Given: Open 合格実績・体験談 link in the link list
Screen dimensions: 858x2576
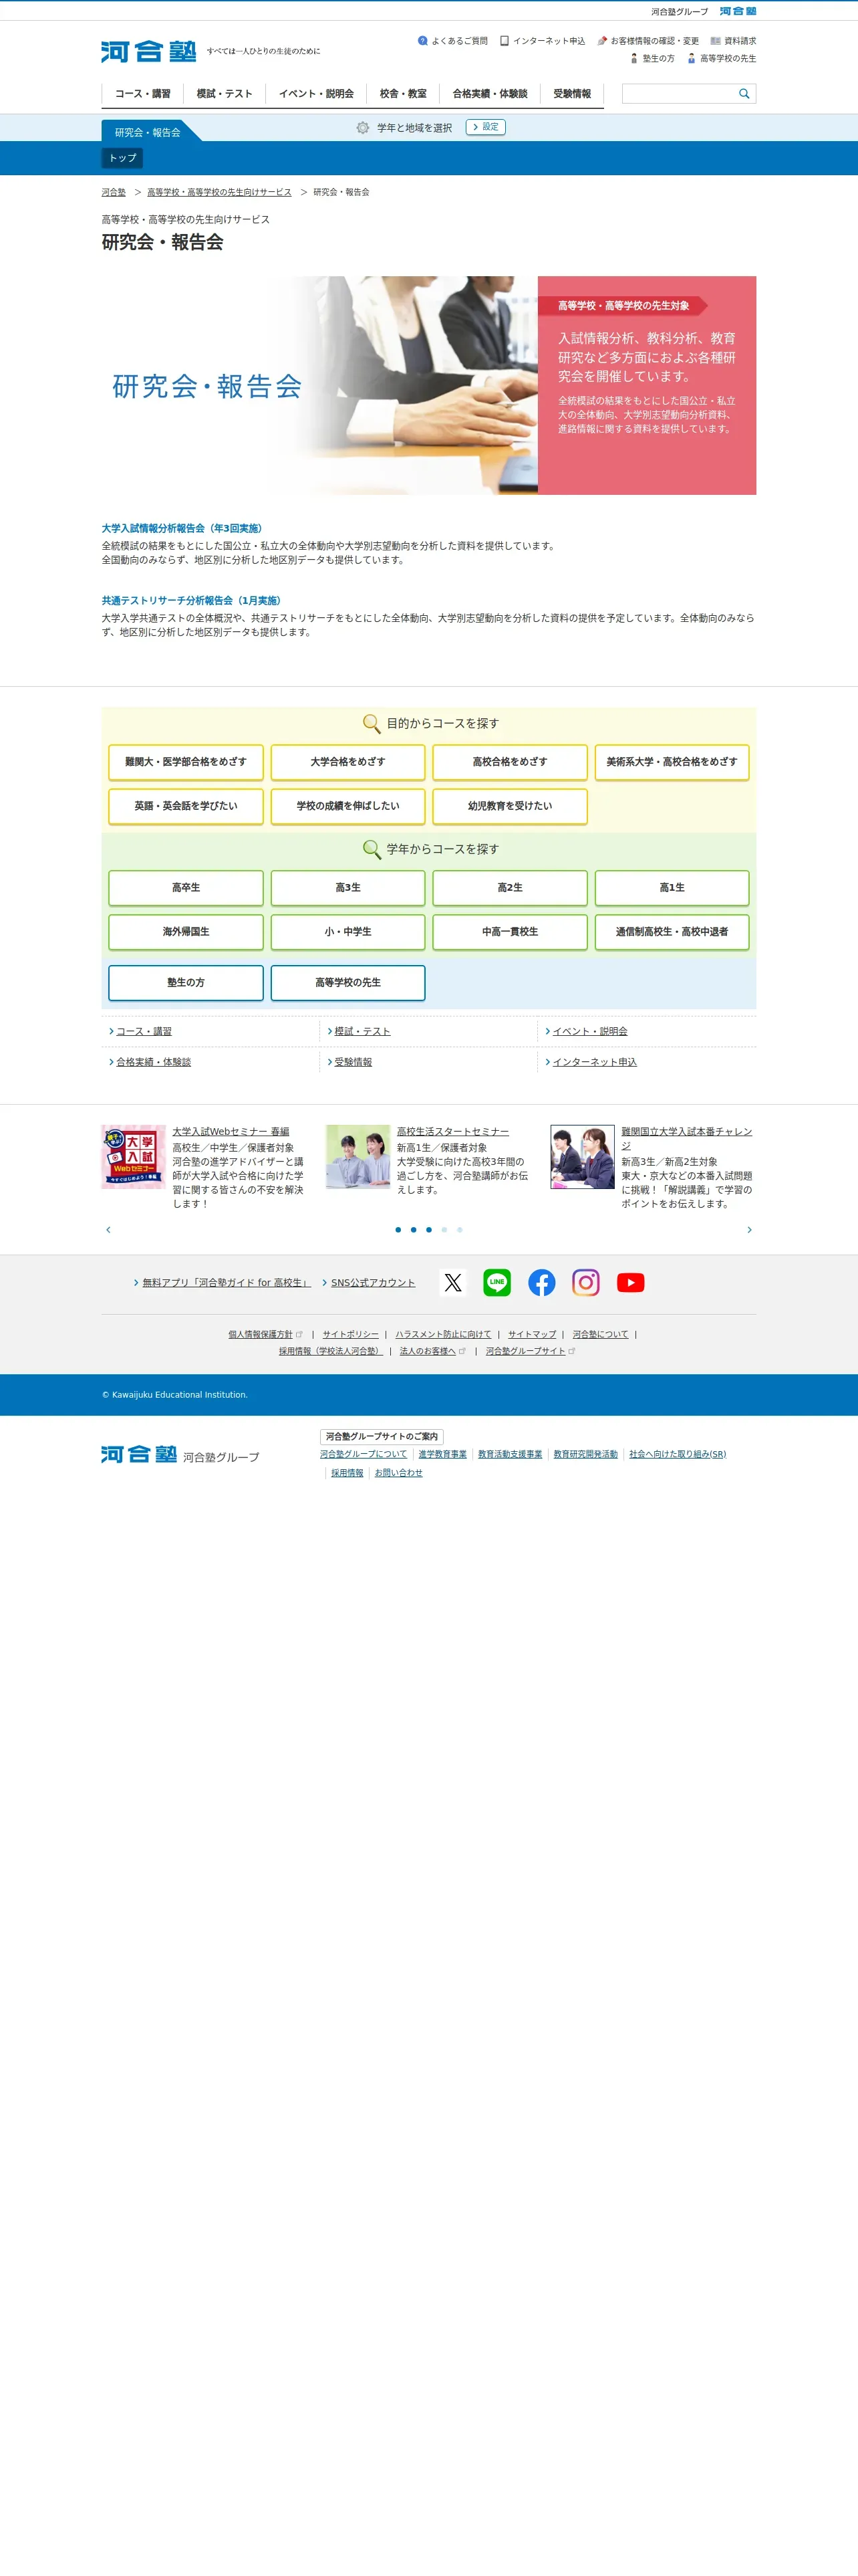Looking at the screenshot, I should pos(154,1062).
